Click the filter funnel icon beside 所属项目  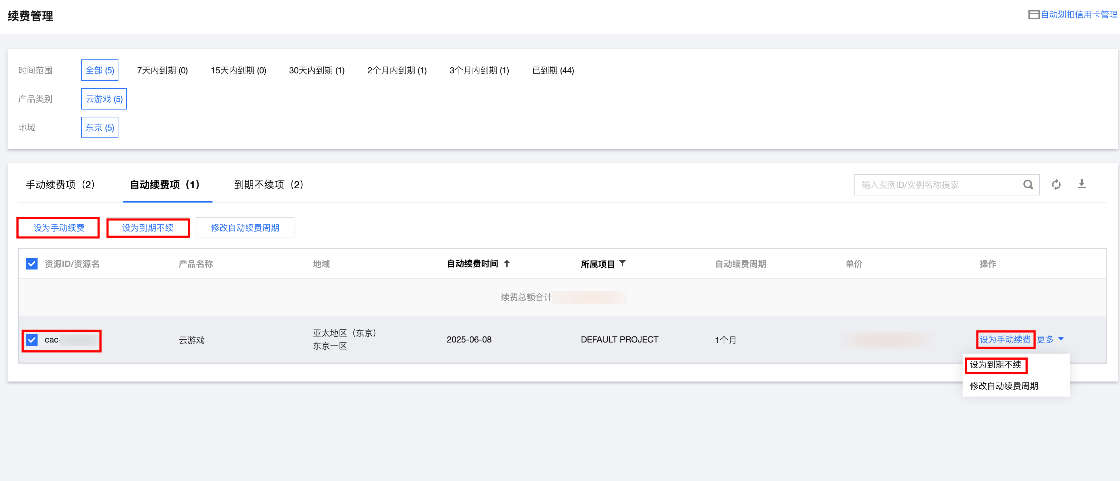623,263
